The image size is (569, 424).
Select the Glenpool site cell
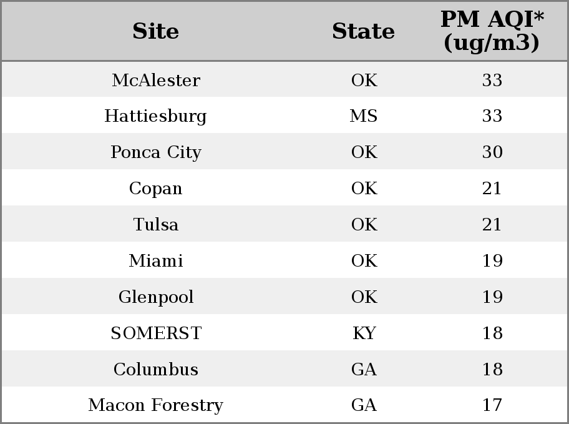[x=156, y=297]
